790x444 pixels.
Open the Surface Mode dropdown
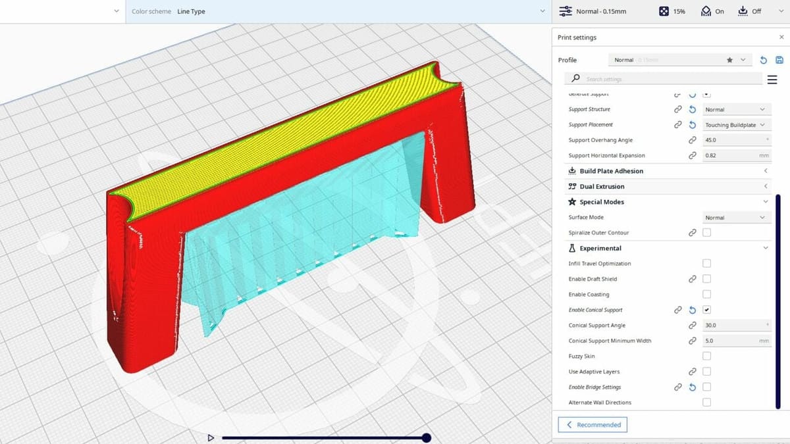pyautogui.click(x=736, y=218)
